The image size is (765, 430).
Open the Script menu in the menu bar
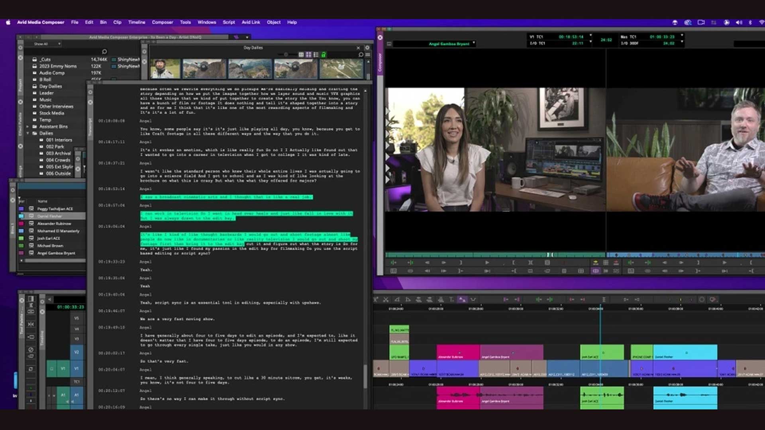coord(229,22)
